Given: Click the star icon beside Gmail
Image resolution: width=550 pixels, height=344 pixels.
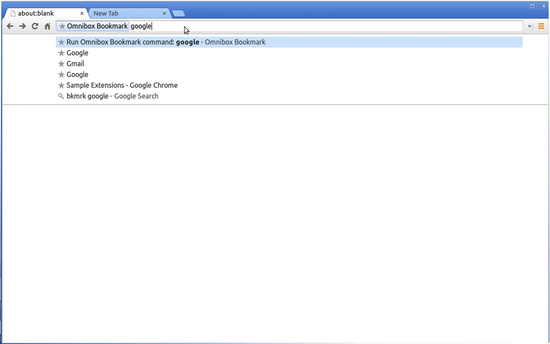Looking at the screenshot, I should (61, 64).
